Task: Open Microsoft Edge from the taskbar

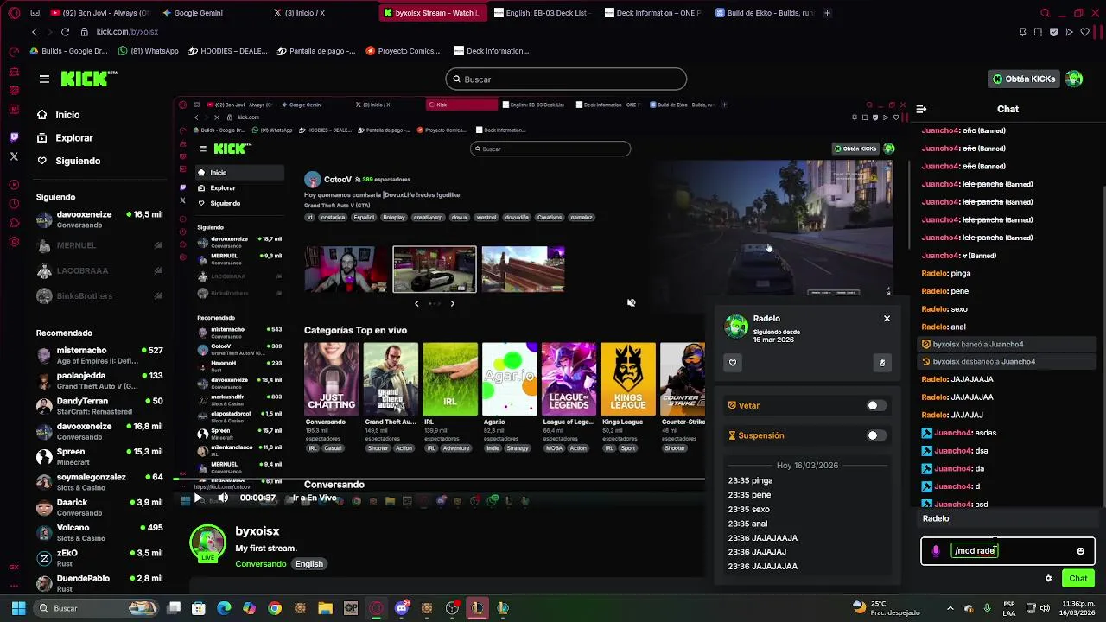Action: [224, 608]
